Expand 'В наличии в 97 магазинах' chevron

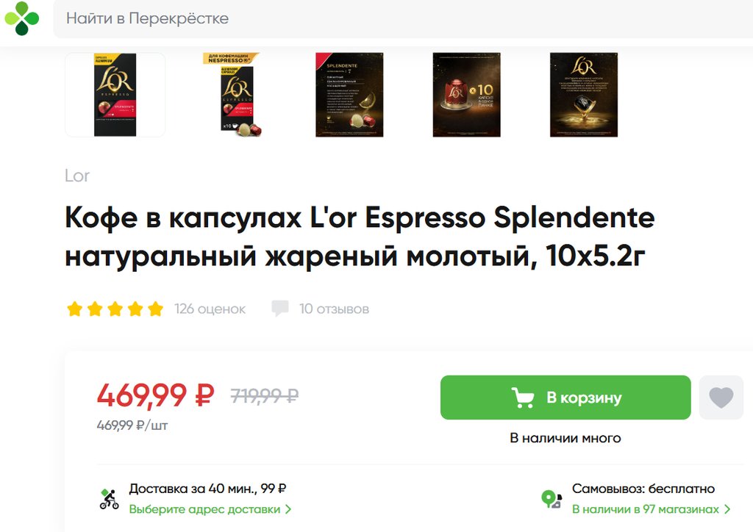tap(727, 509)
